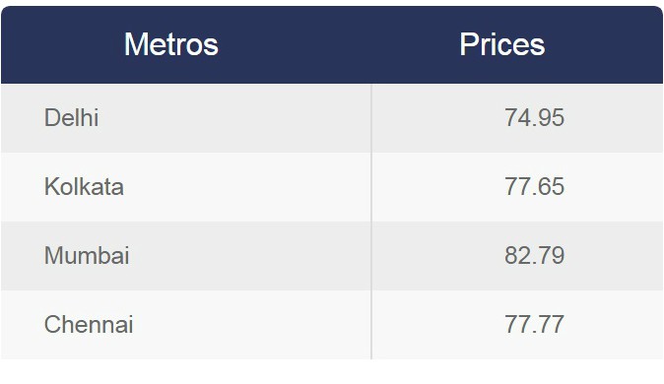Select the Delhi city cell
This screenshot has width=664, height=384.
[186, 118]
